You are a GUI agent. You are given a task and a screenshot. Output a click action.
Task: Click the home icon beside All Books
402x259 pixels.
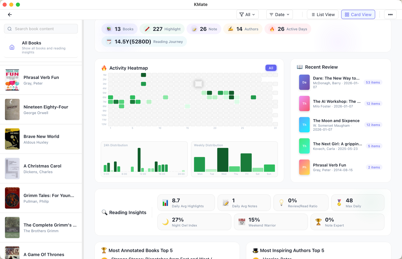[12, 47]
